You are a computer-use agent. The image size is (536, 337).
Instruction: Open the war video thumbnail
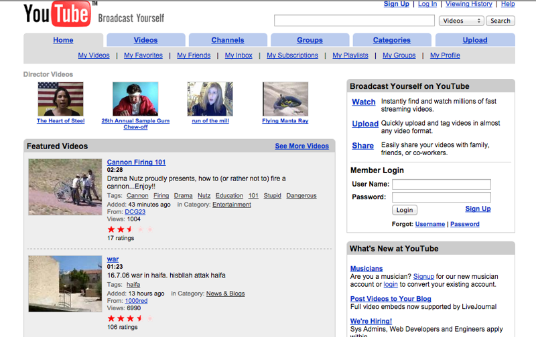(65, 284)
